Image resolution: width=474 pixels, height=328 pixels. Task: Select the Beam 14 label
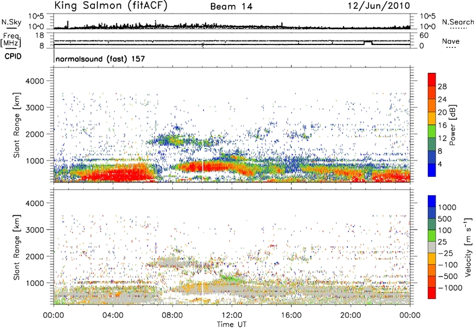(x=231, y=7)
